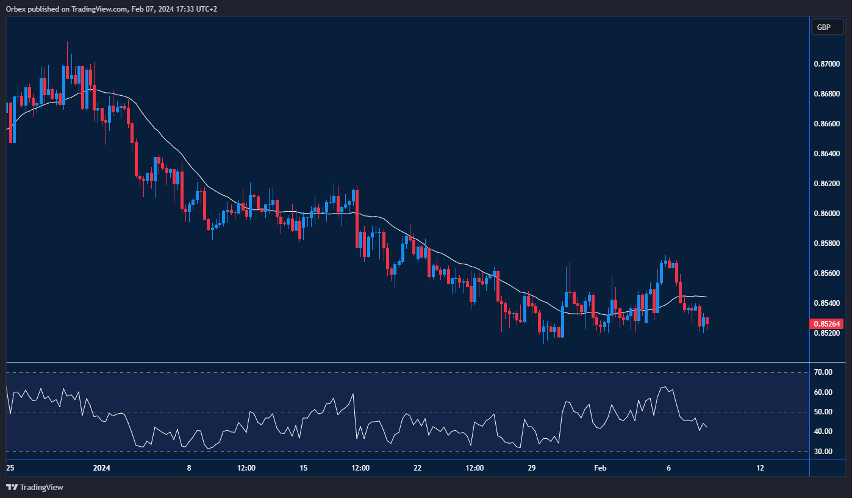Toggle the GBP currency label in the price scale

[827, 27]
